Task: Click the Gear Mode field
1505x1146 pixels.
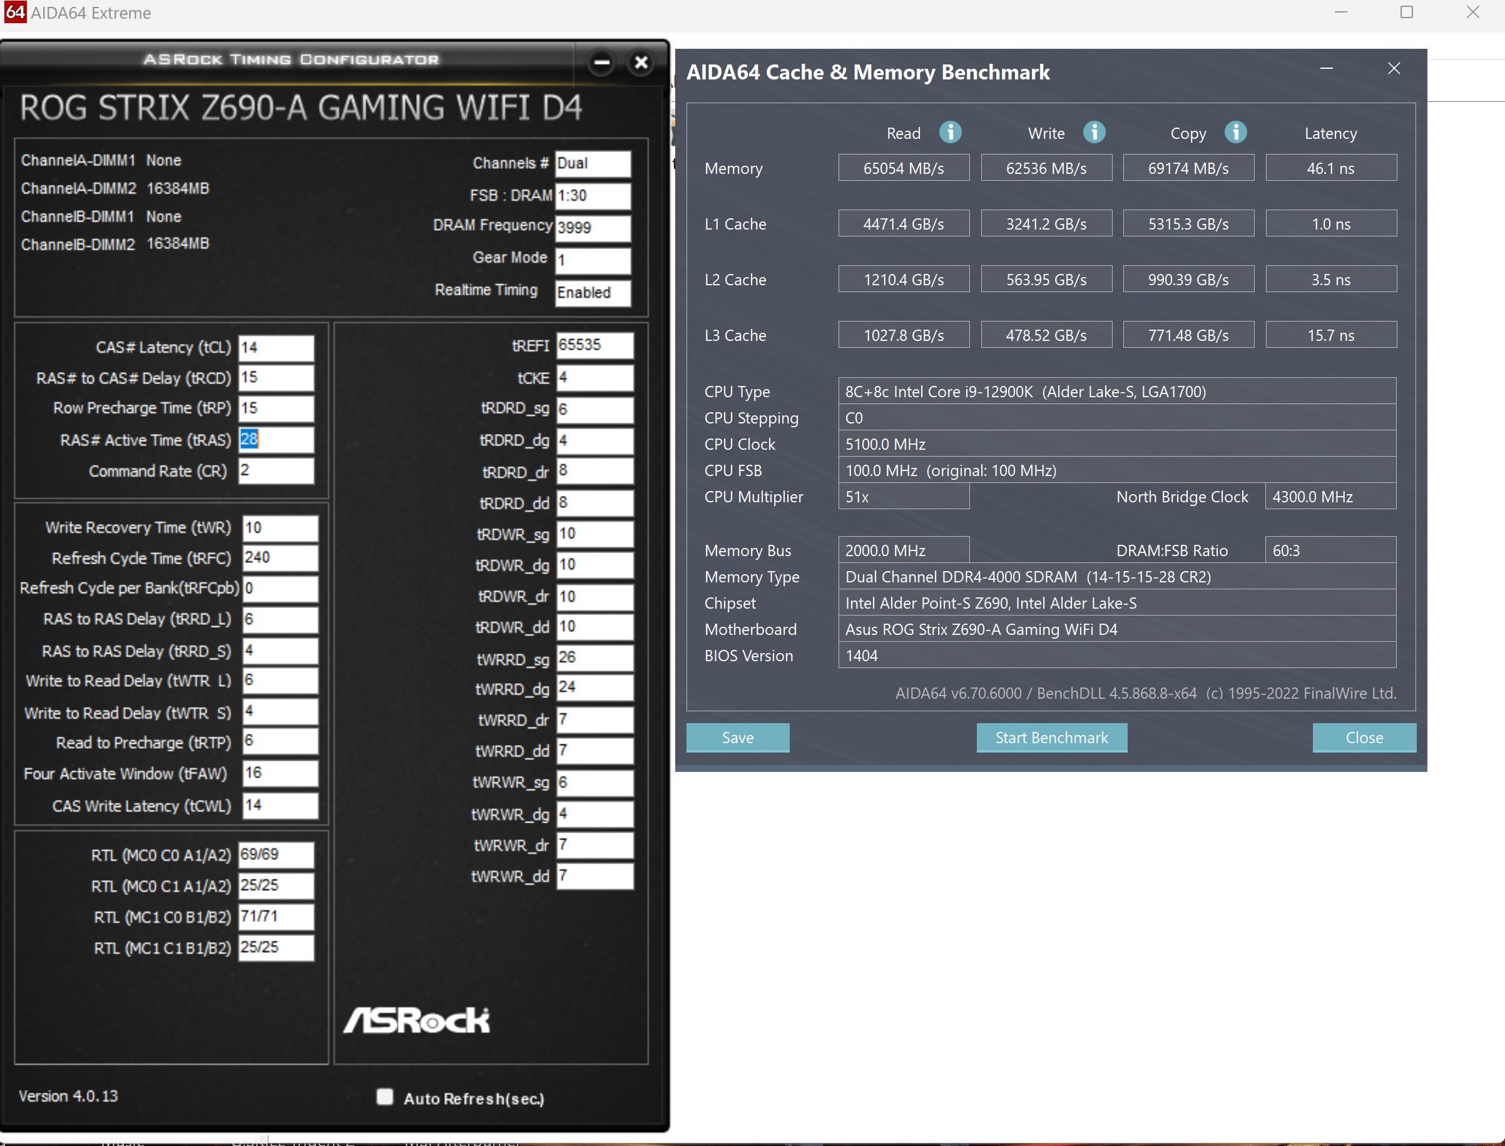Action: coord(593,261)
